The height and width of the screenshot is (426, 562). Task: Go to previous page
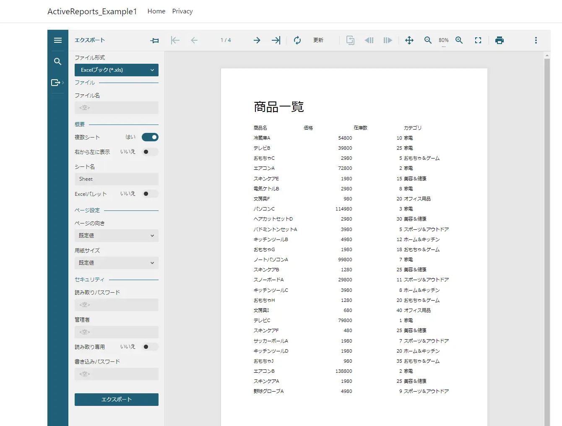click(x=194, y=40)
